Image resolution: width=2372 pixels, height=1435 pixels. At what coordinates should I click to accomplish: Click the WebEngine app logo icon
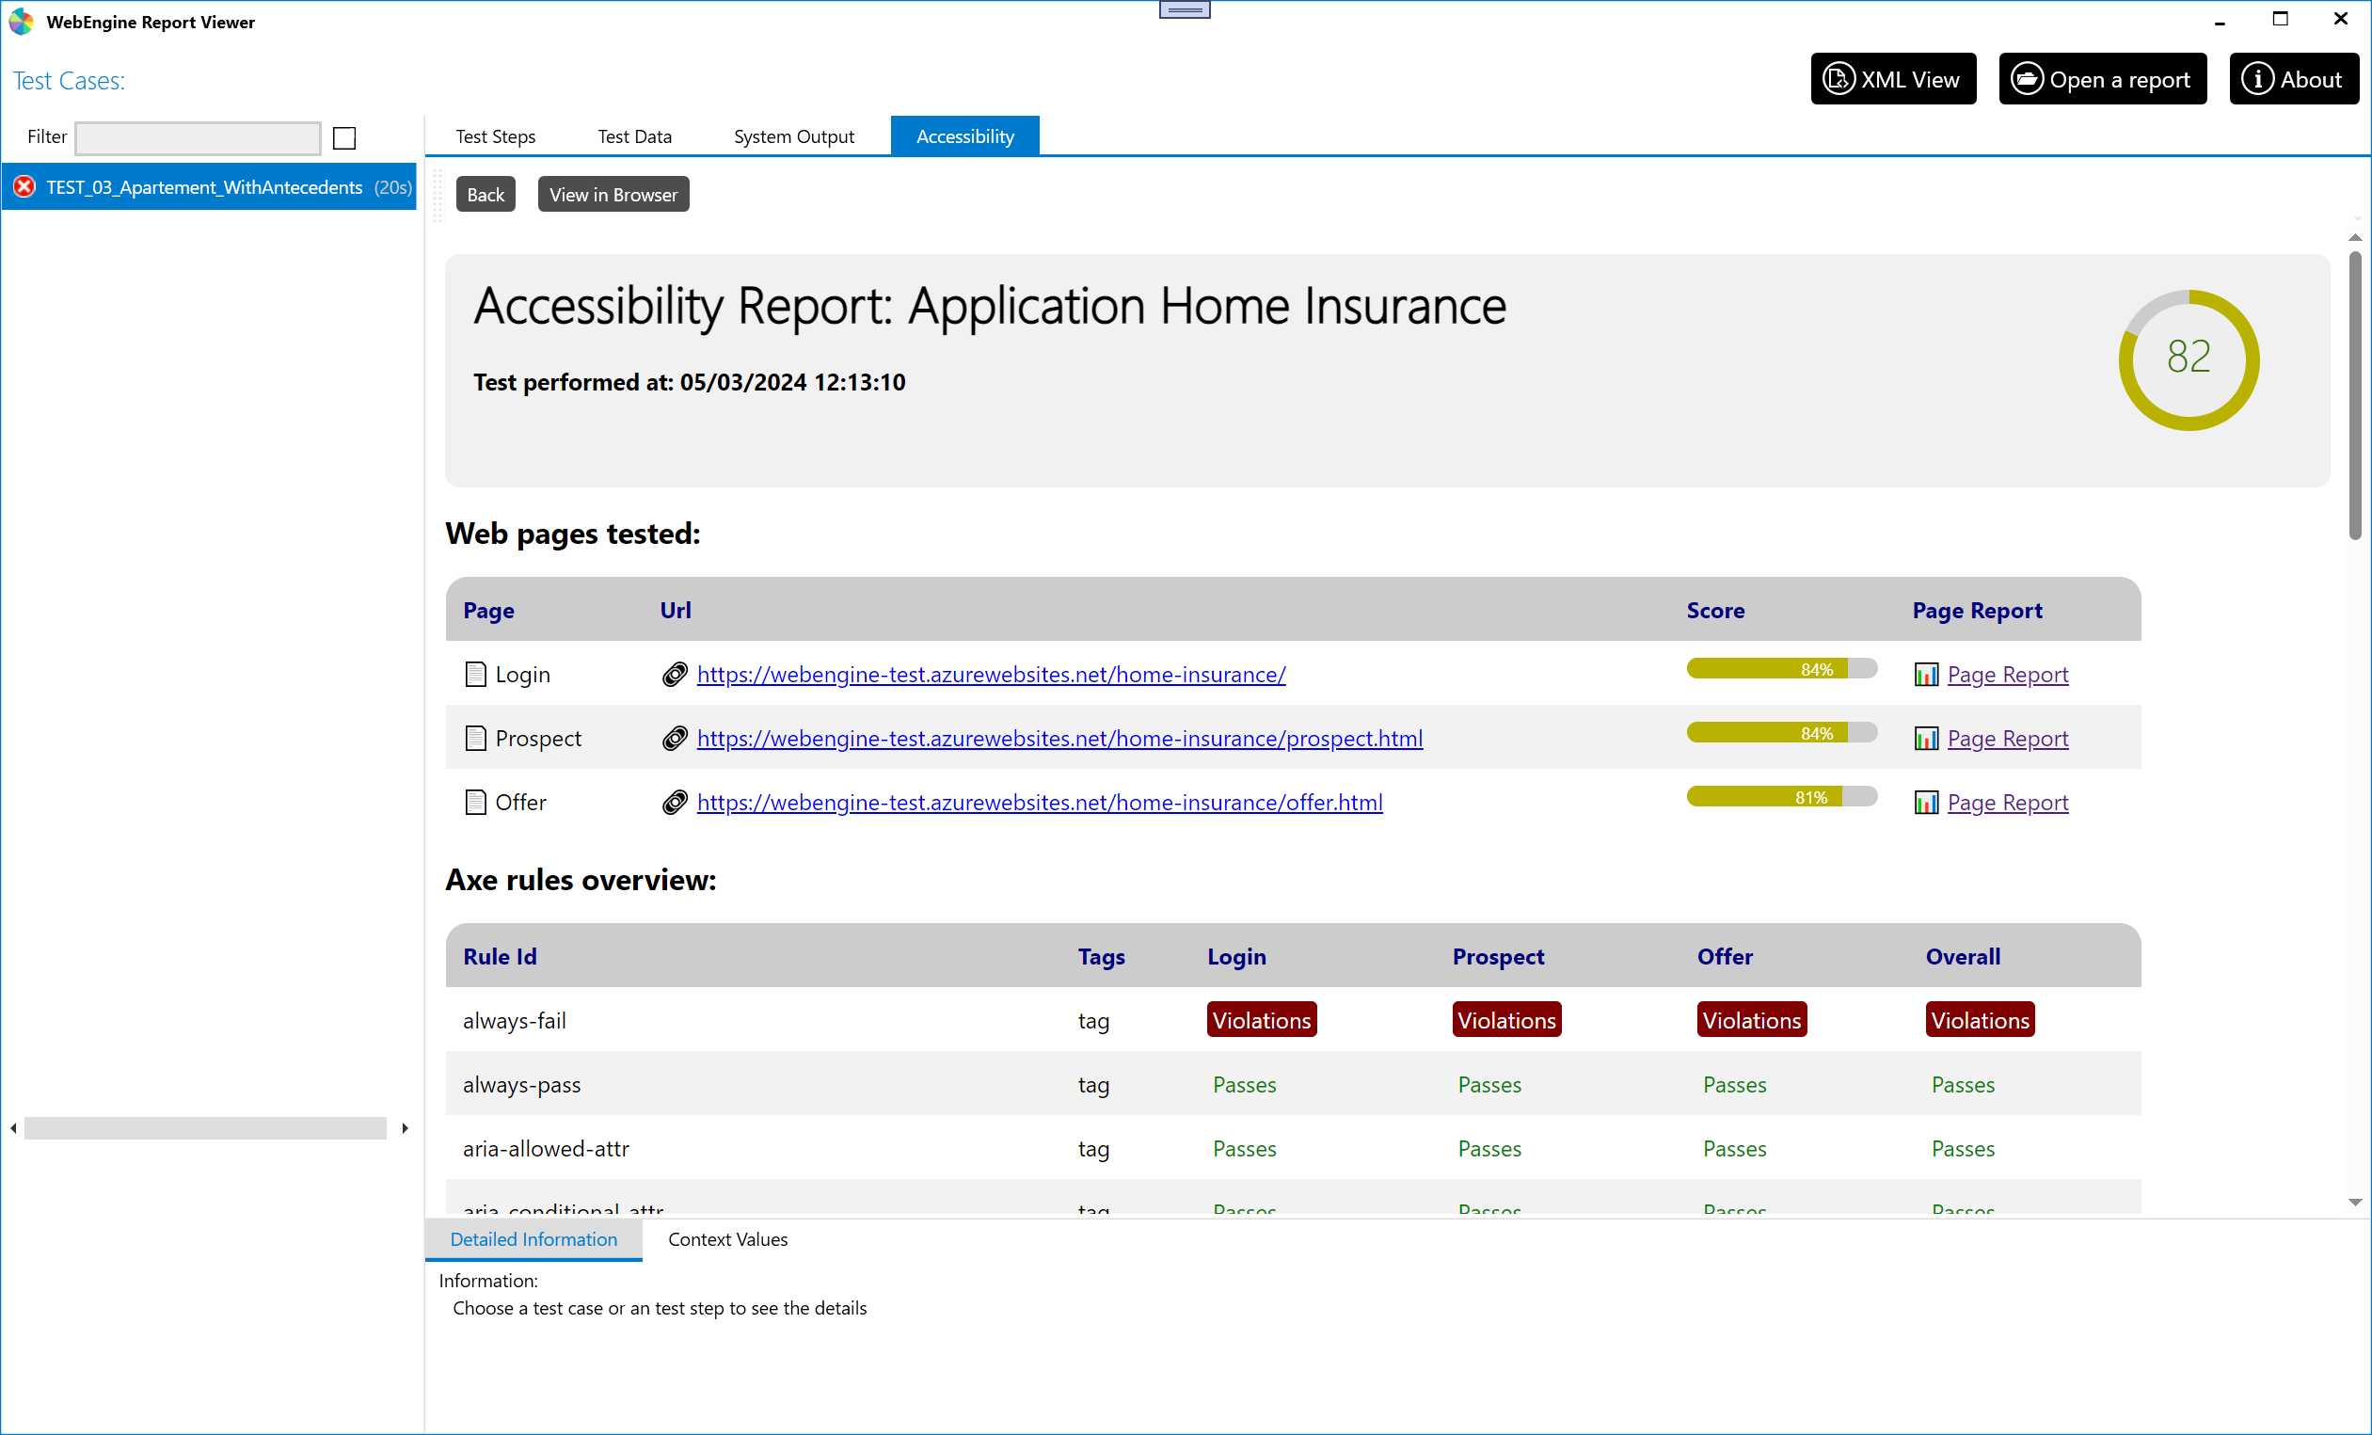[x=22, y=22]
